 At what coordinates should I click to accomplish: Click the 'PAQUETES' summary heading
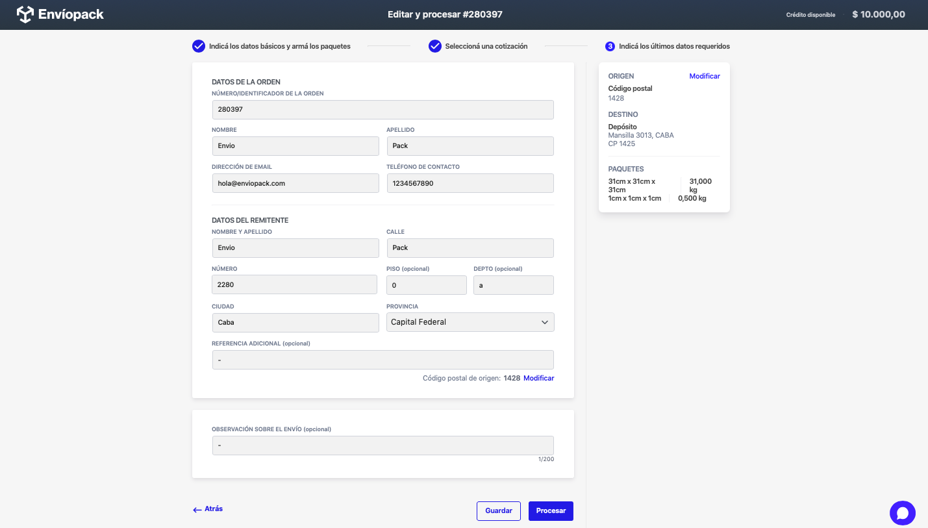626,169
